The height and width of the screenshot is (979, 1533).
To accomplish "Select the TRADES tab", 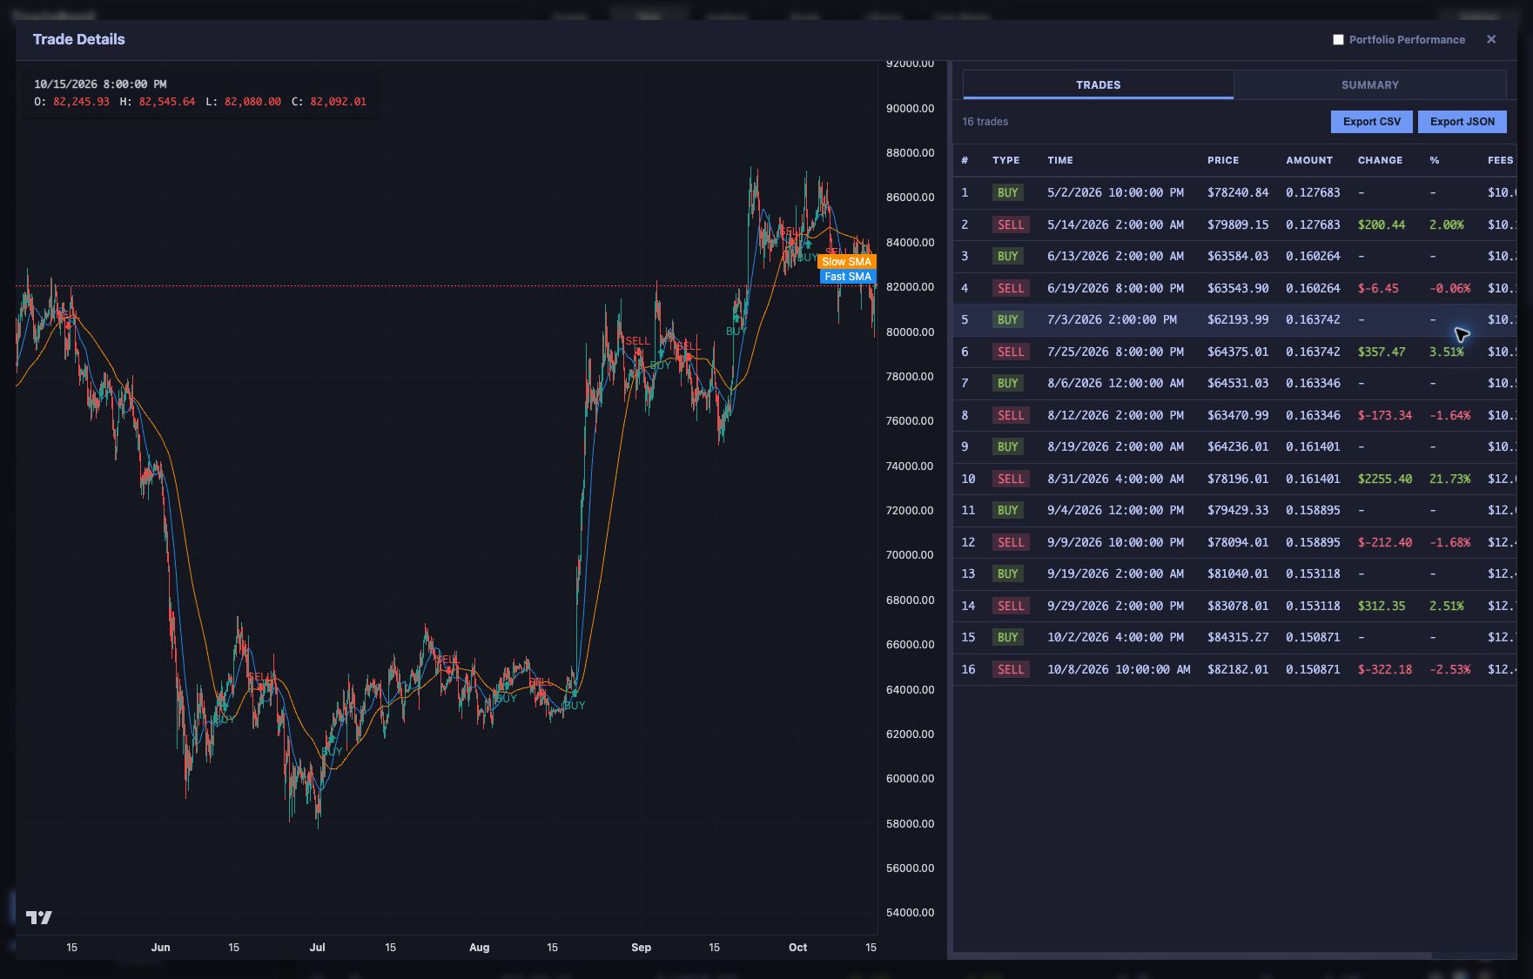I will pos(1098,84).
